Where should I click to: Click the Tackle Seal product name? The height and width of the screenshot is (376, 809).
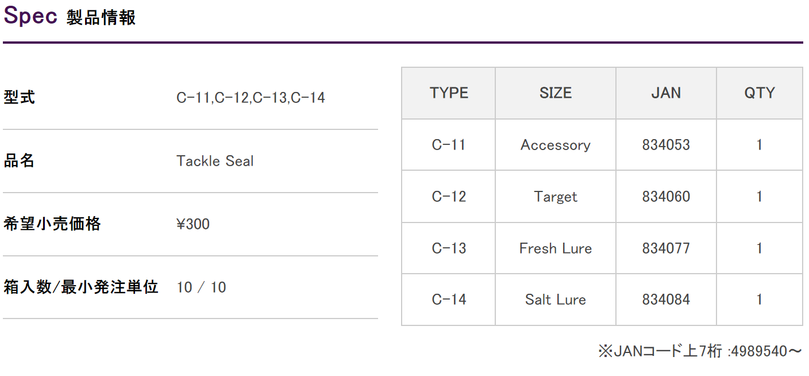tap(215, 161)
